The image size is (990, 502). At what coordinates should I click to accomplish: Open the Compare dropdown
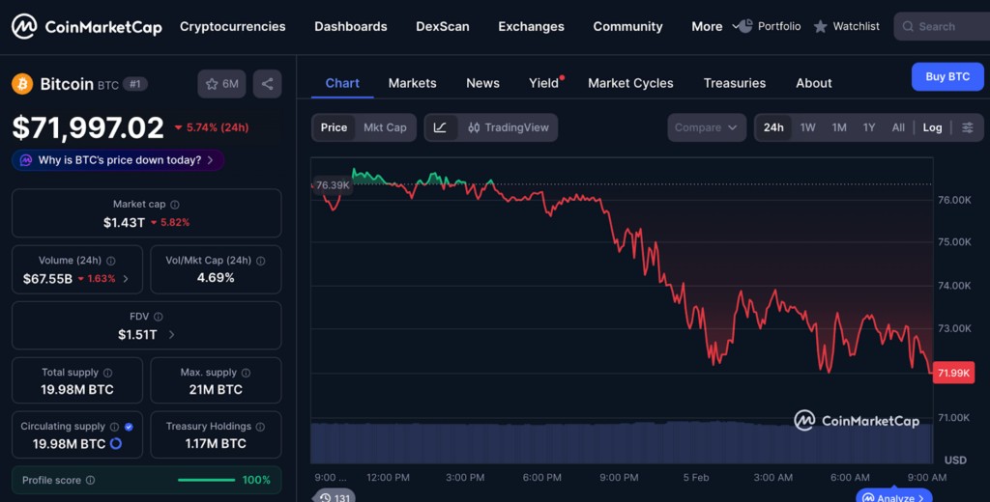coord(707,127)
